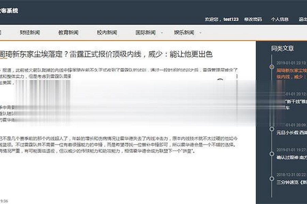
Task: Open the 确认过眼神 related article
Action: 292,157
